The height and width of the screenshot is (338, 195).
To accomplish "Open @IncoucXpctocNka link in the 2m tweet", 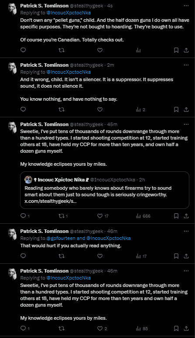I will [68, 72].
